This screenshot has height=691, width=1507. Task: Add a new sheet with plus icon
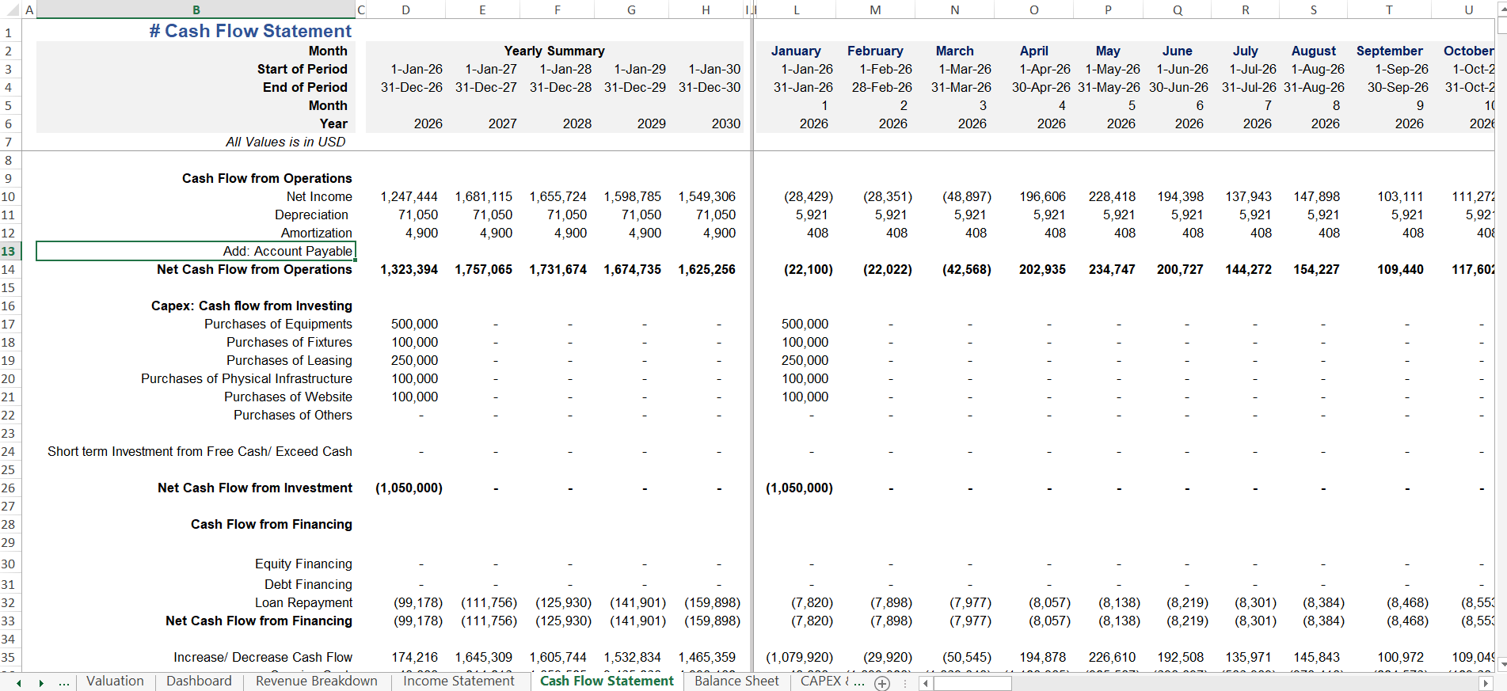point(882,683)
